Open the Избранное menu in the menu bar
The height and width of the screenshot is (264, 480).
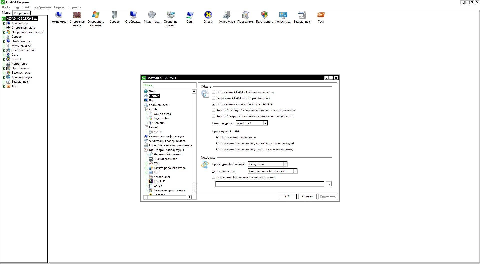[42, 7]
